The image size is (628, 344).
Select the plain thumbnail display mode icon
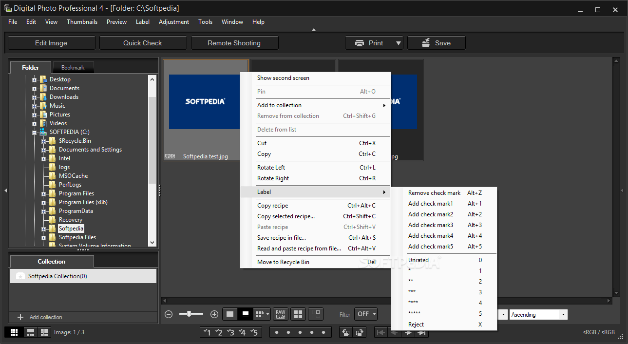point(230,314)
